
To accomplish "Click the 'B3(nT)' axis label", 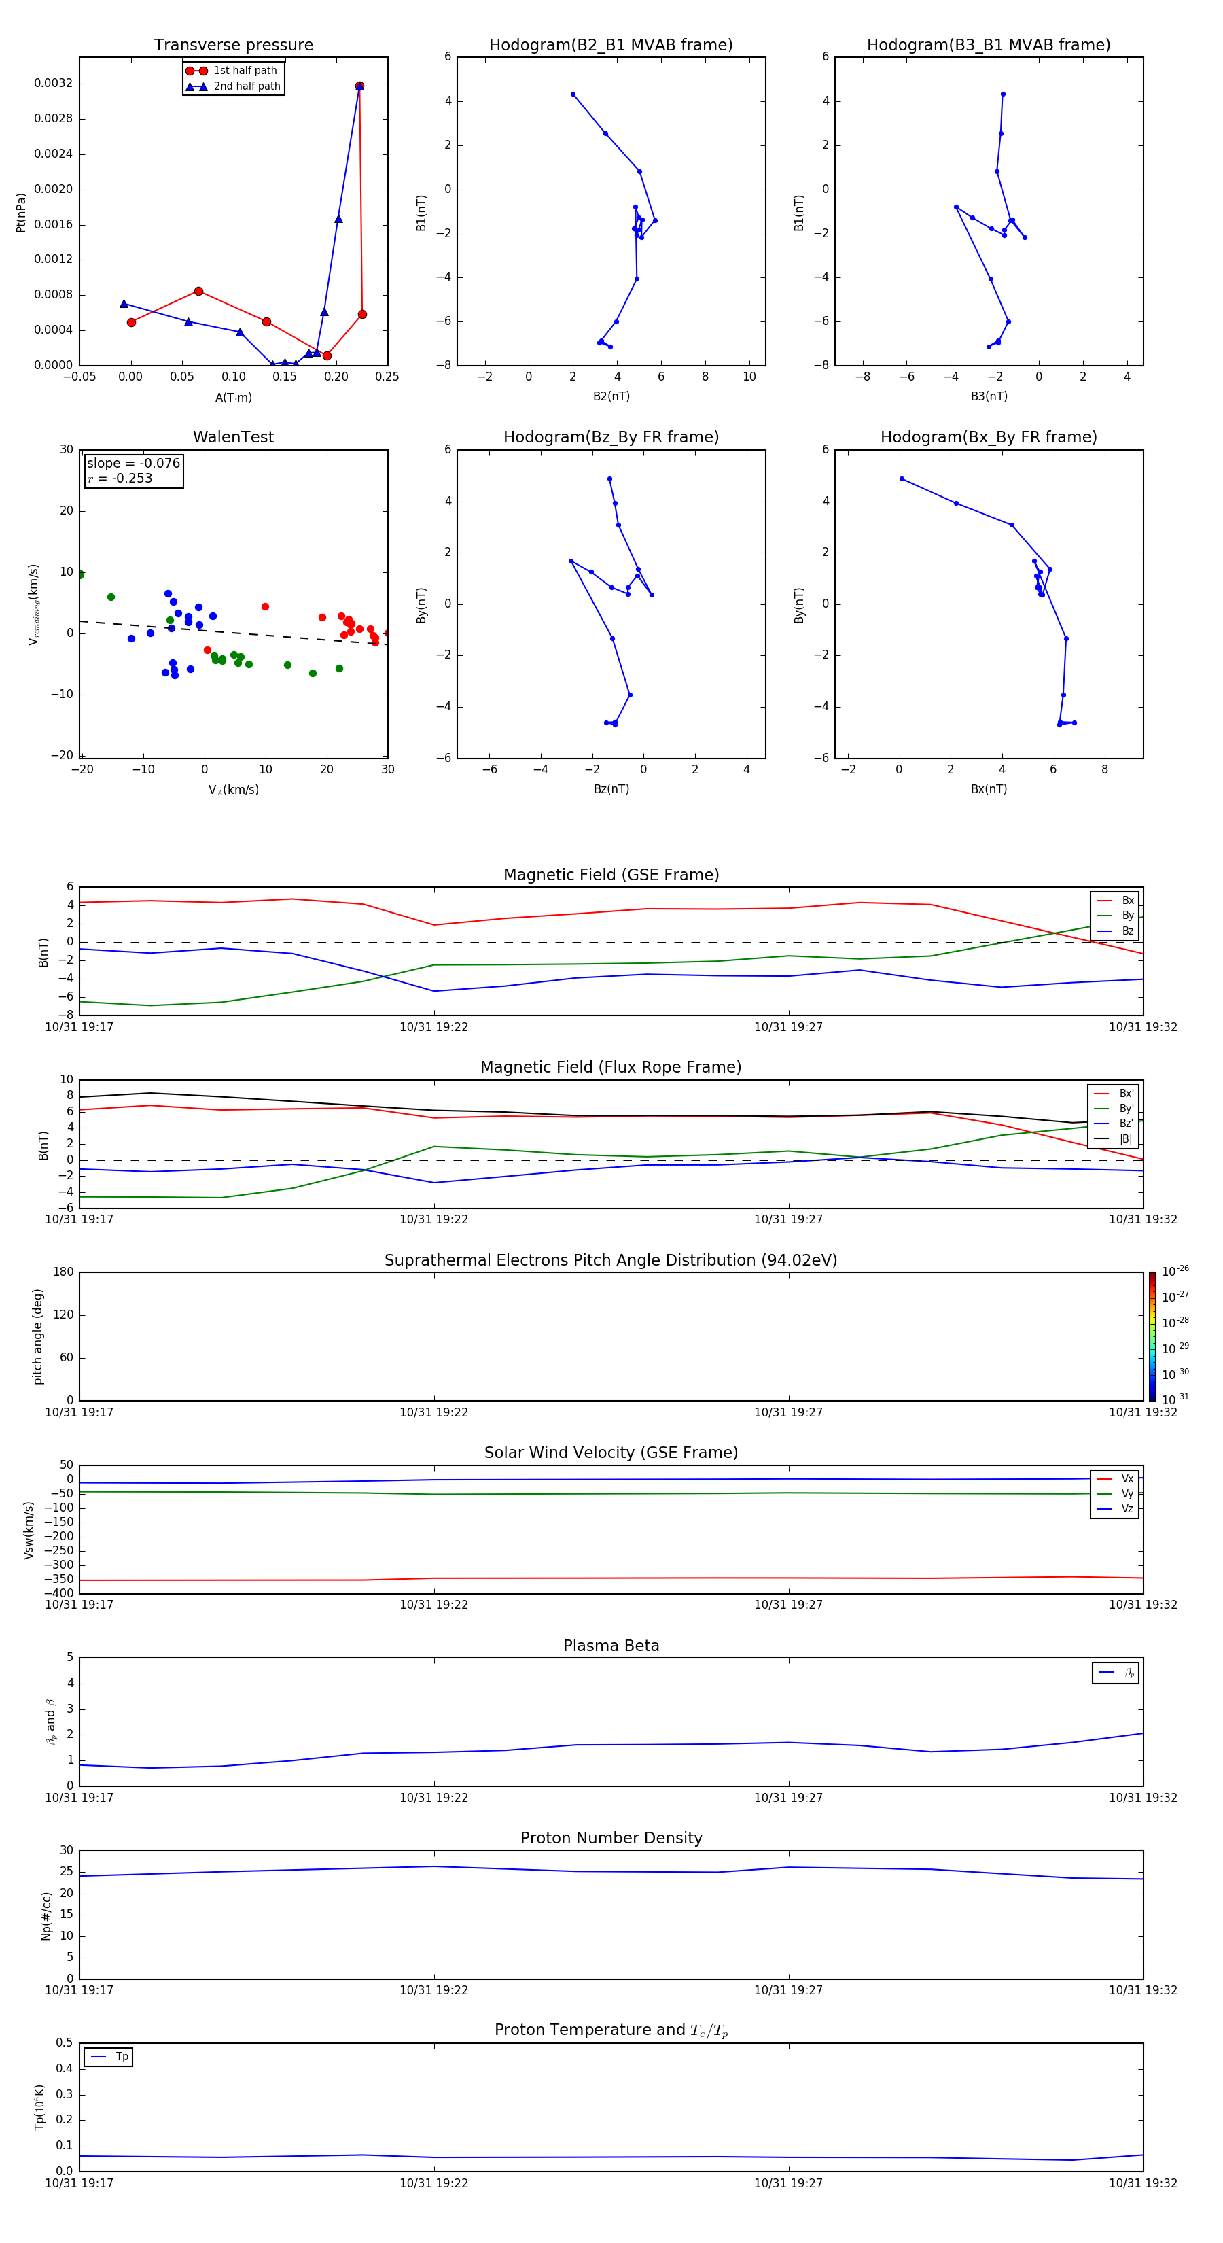I will 989,396.
